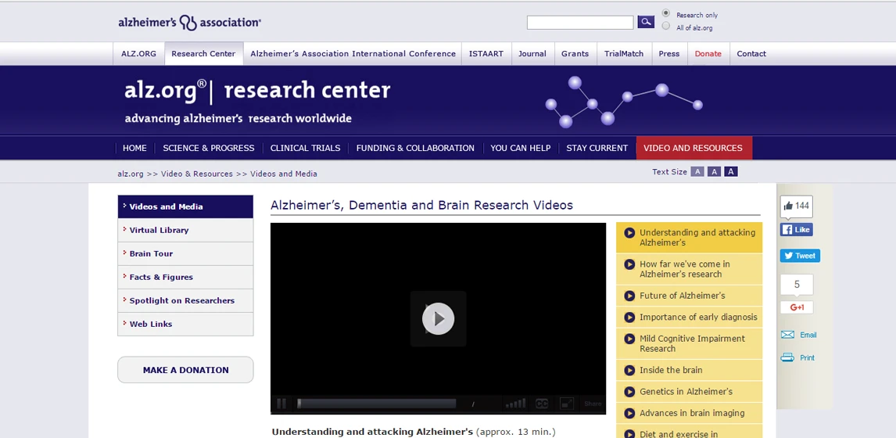The width and height of the screenshot is (896, 438).
Task: Click the pause icon in video controls
Action: 281,404
